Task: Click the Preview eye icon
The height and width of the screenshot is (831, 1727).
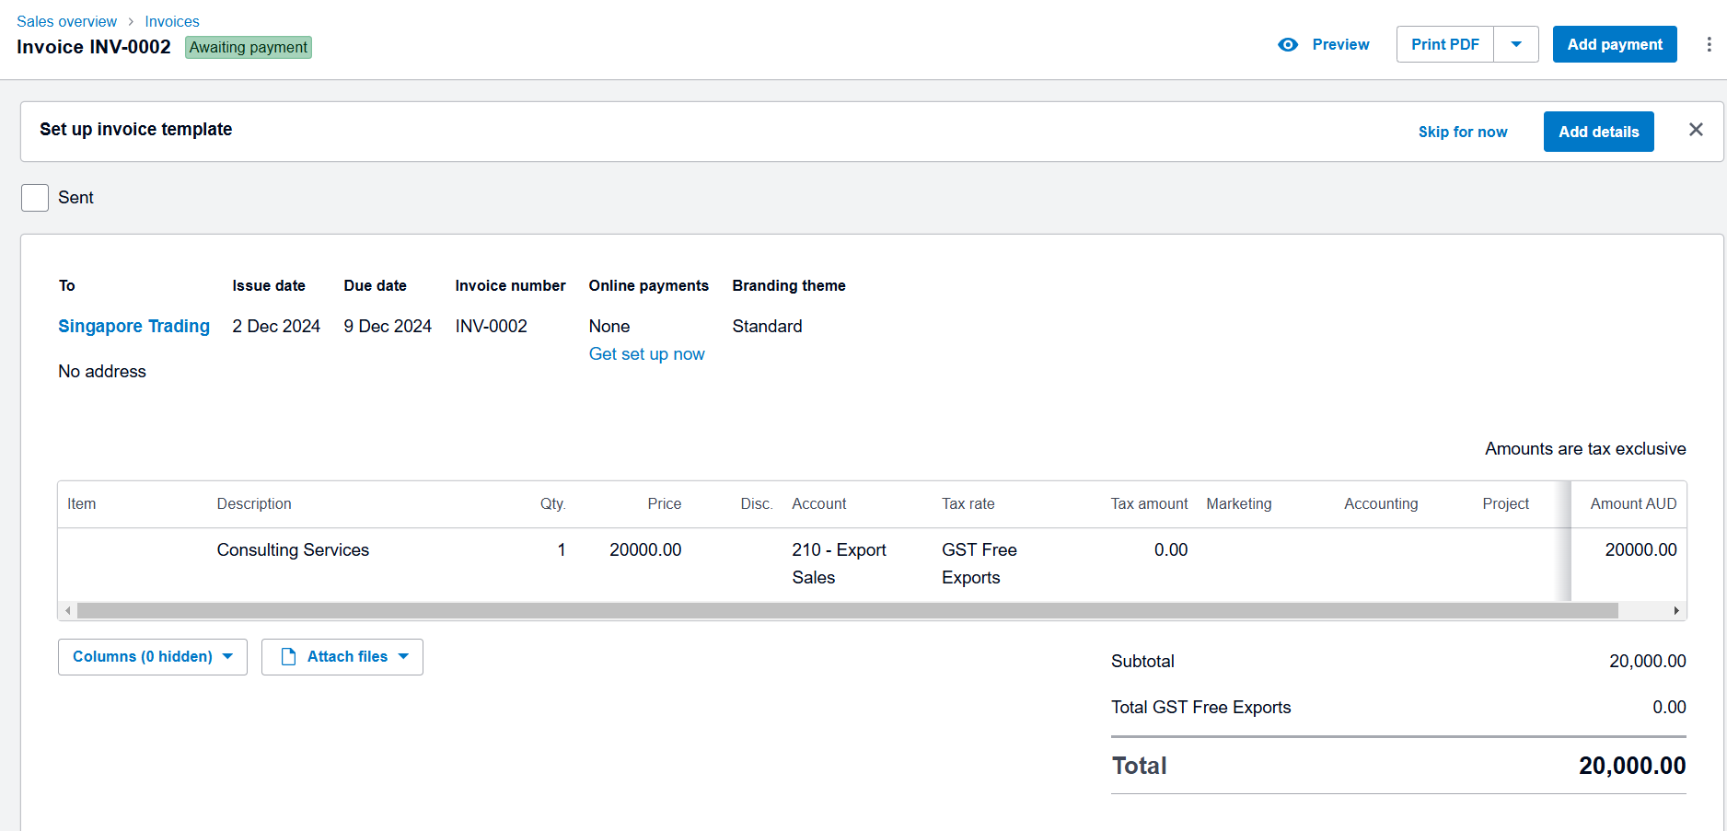Action: (x=1288, y=44)
